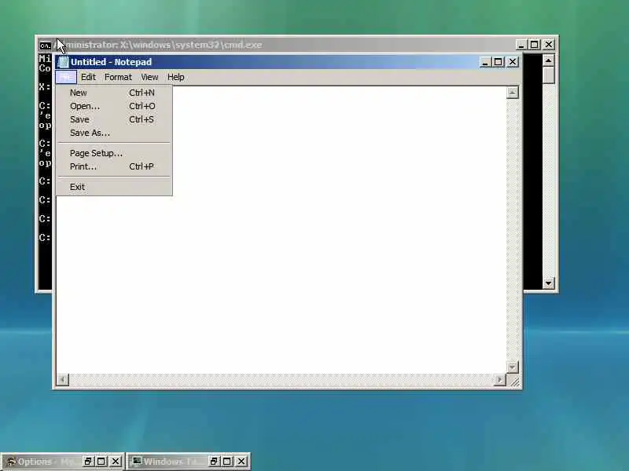Click the cmd.exe window system icon

(46, 46)
